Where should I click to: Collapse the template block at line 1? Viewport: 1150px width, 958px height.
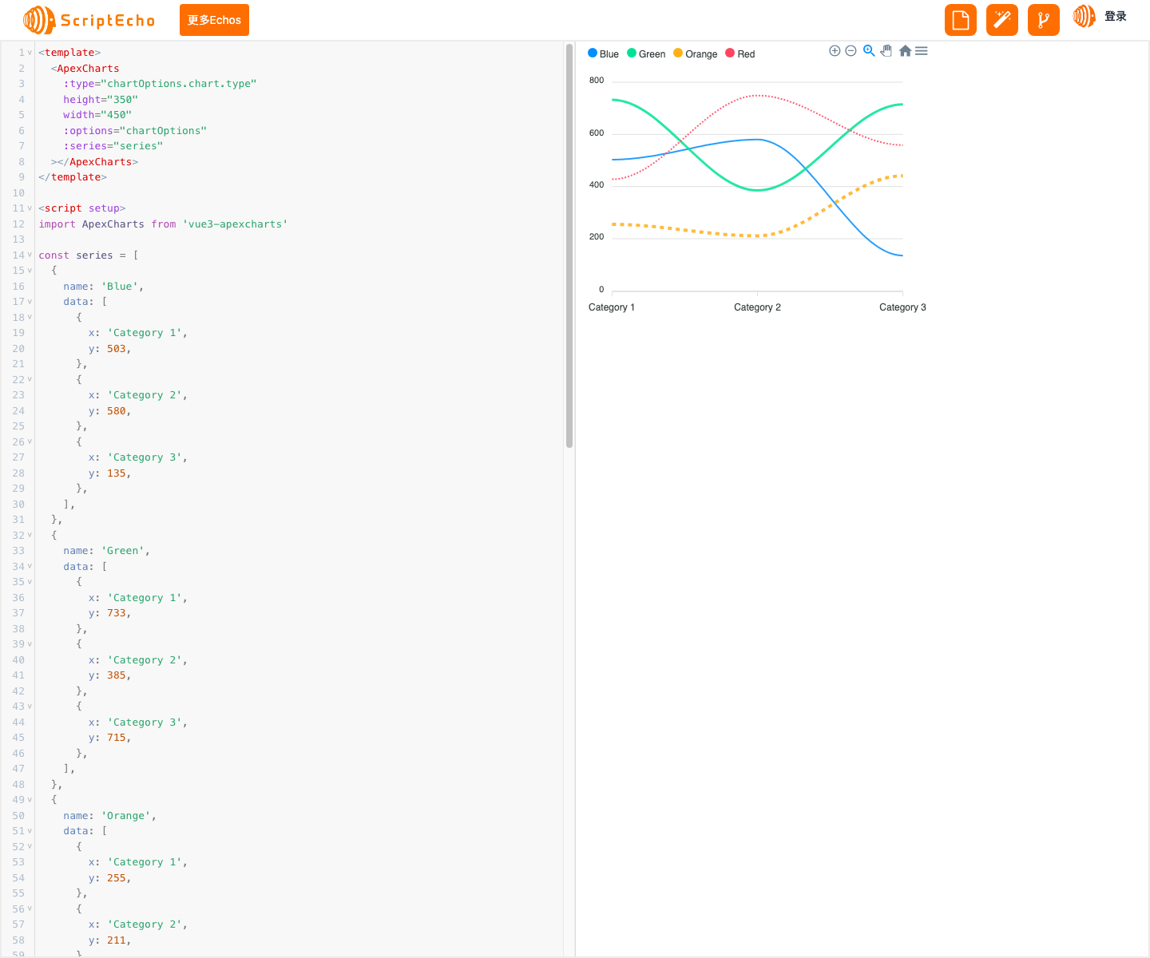30,53
